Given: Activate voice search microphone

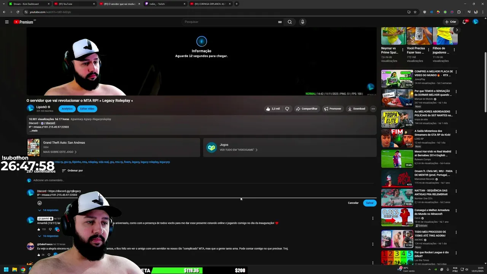Looking at the screenshot, I should [302, 22].
